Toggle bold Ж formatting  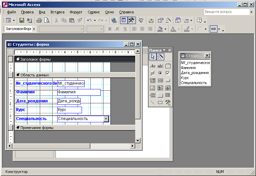coord(110,29)
